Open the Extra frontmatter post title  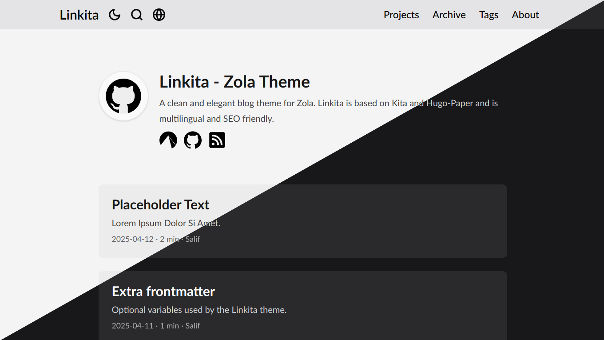pos(163,292)
